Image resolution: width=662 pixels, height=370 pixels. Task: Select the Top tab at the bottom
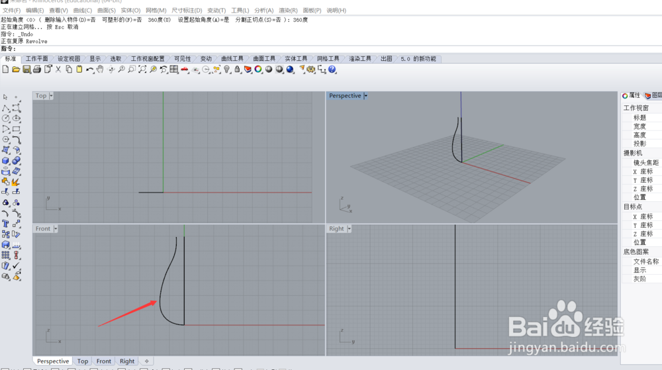tap(83, 361)
